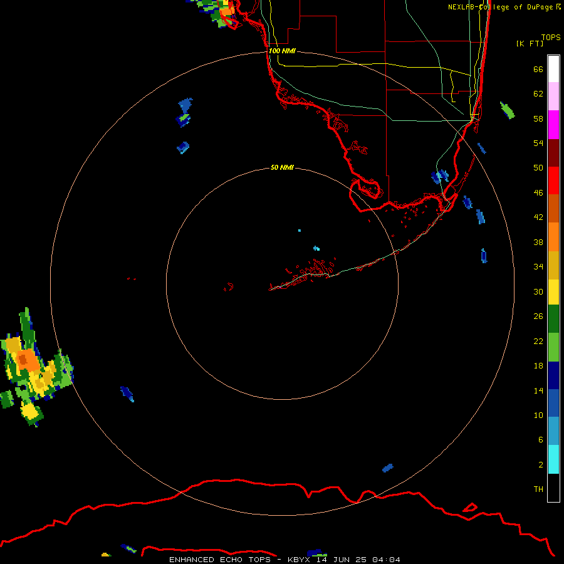Click the green echo east of Florida's coast
Viewport: 564px width, 564px height.
tap(507, 110)
